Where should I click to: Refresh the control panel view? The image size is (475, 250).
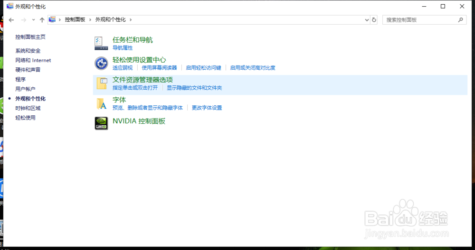point(374,20)
